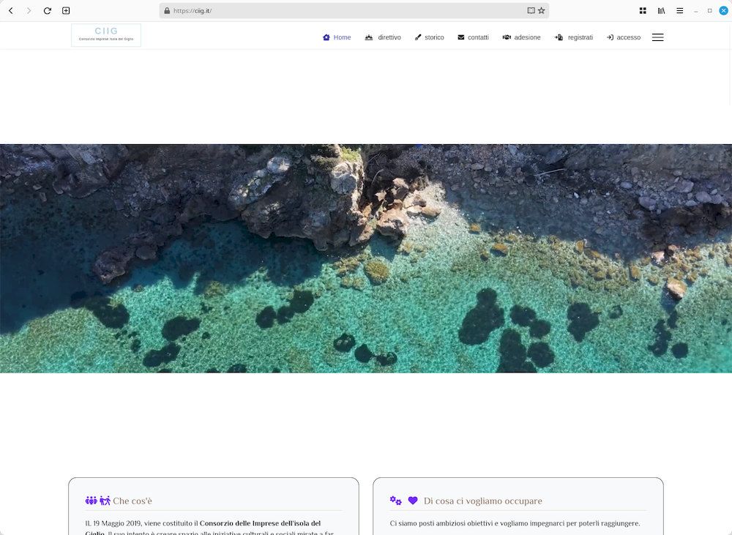Viewport: 732px width, 535px height.
Task: Click the accesso login arrow icon
Action: 610,37
